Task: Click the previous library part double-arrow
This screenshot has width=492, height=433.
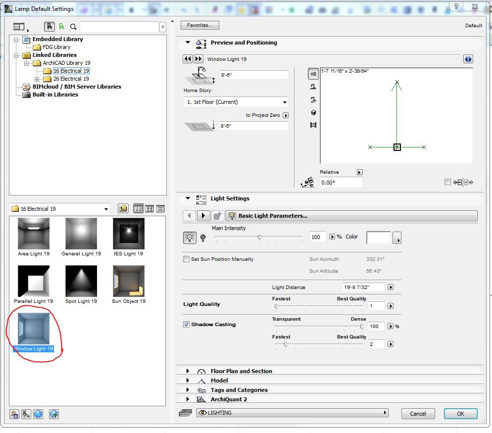Action: [188, 59]
